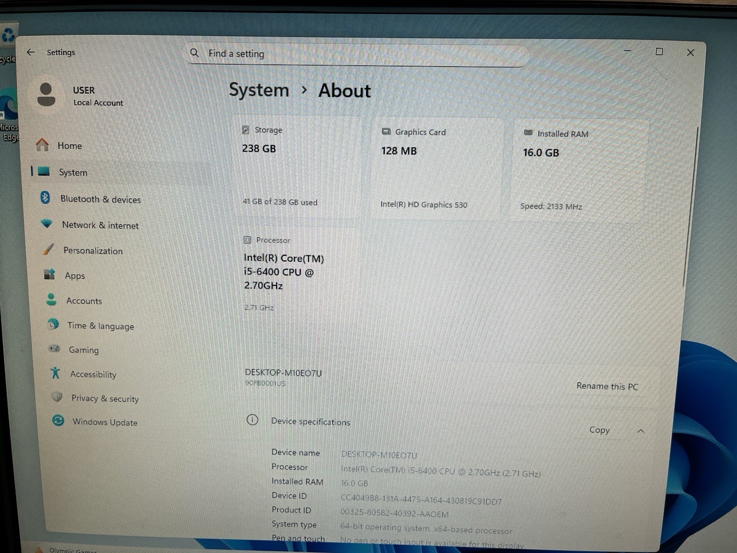Click the Network wifi icon

(x=47, y=224)
